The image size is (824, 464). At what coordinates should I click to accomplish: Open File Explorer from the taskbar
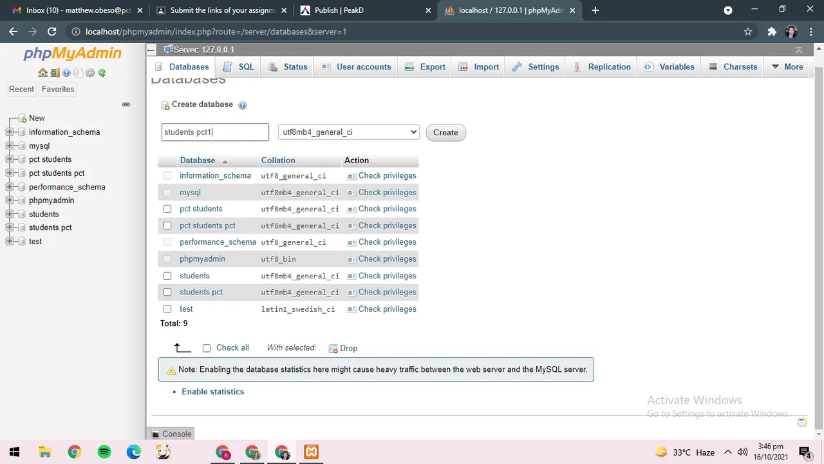pyautogui.click(x=44, y=452)
